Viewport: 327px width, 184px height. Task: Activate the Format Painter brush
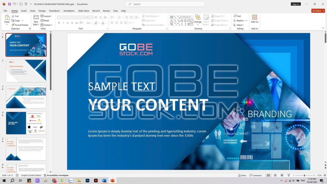13,25
